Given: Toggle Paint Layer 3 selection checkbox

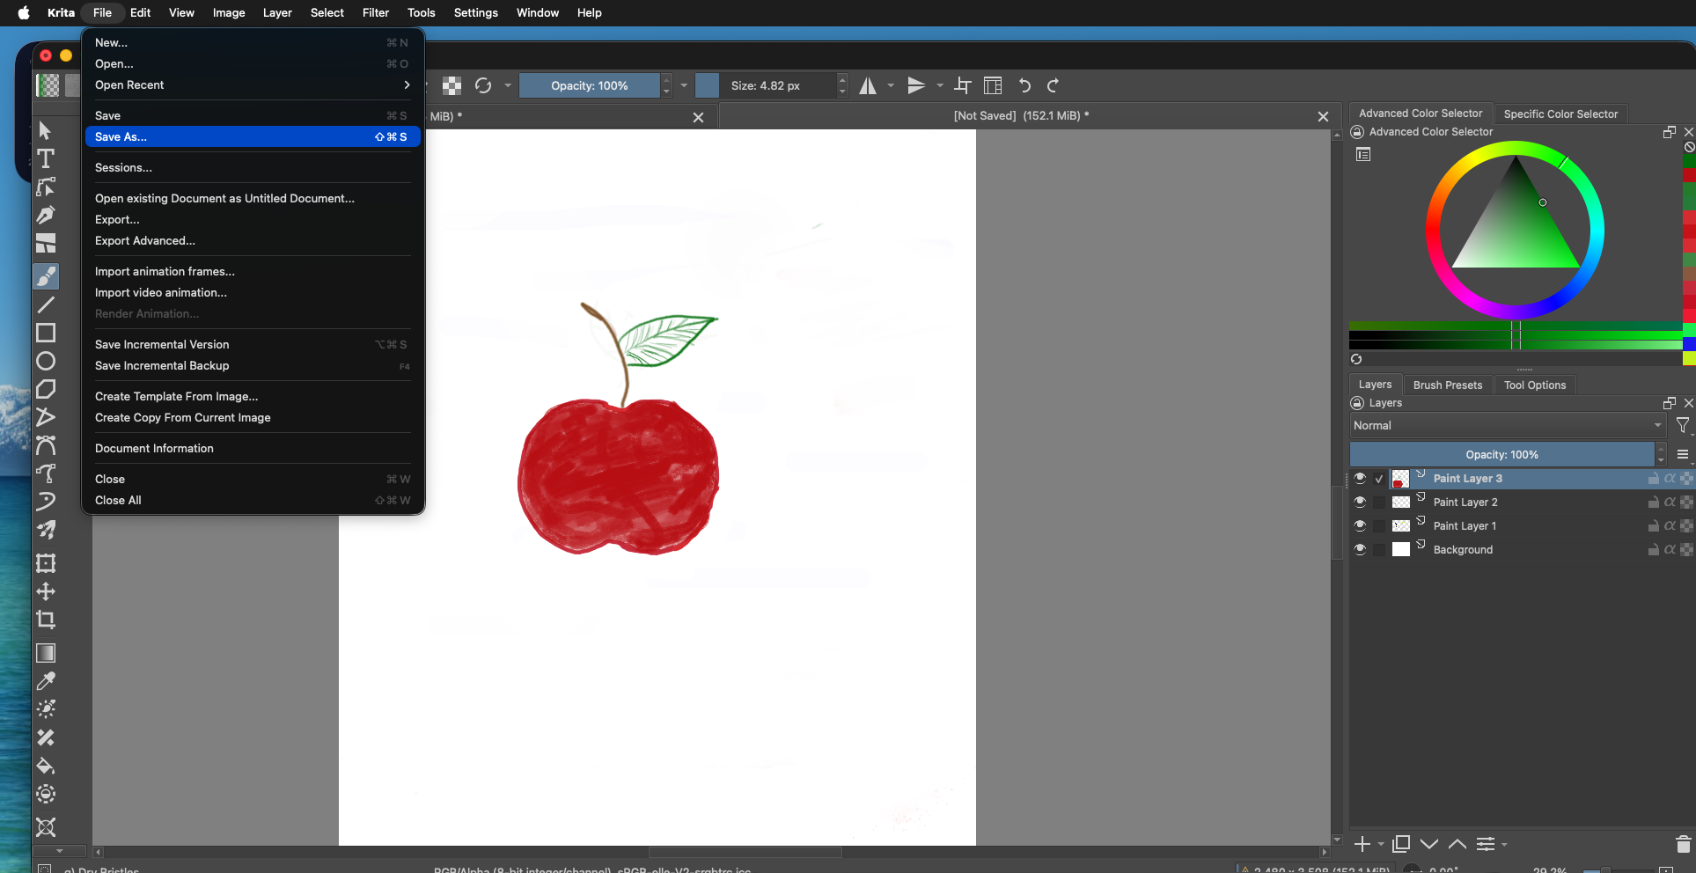Looking at the screenshot, I should (1379, 479).
